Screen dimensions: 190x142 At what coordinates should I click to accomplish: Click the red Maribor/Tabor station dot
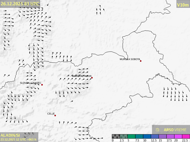tap(92, 78)
